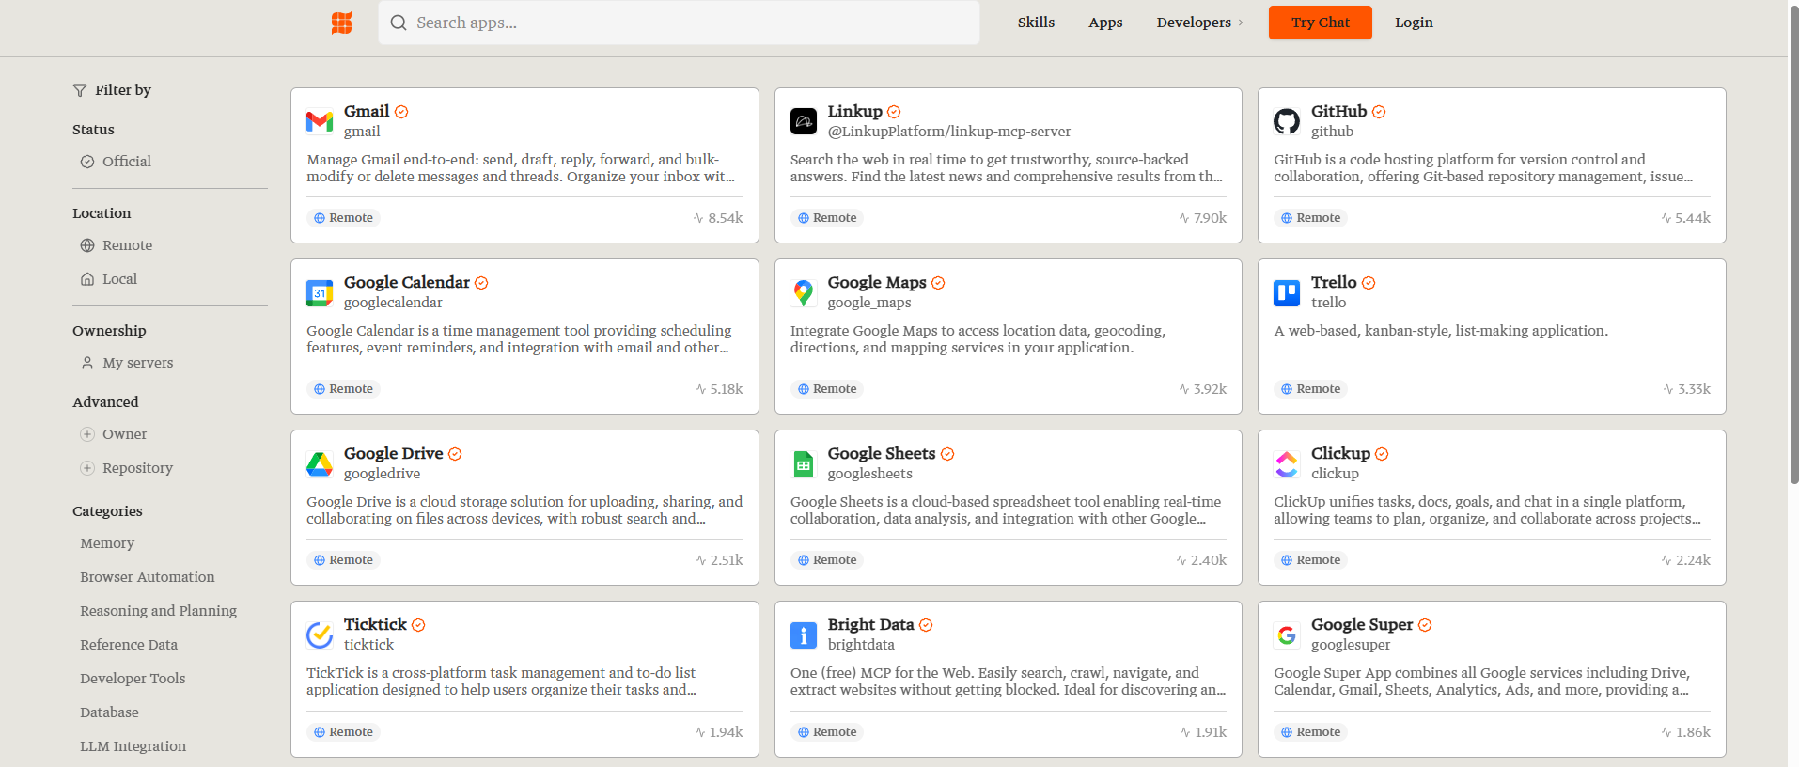This screenshot has height=767, width=1799.
Task: Click the 'brightdata' slug text
Action: click(x=861, y=645)
